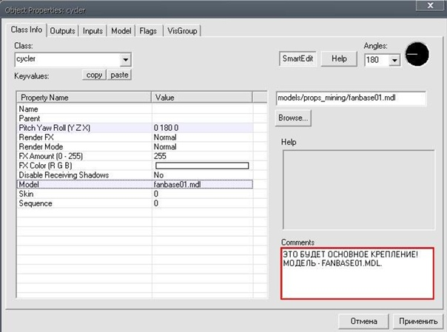Click the Help button
Screen dimensions: 447x332
pos(339,58)
